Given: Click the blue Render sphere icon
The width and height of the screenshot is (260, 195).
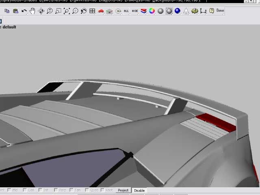Looking at the screenshot, I should click(178, 11).
